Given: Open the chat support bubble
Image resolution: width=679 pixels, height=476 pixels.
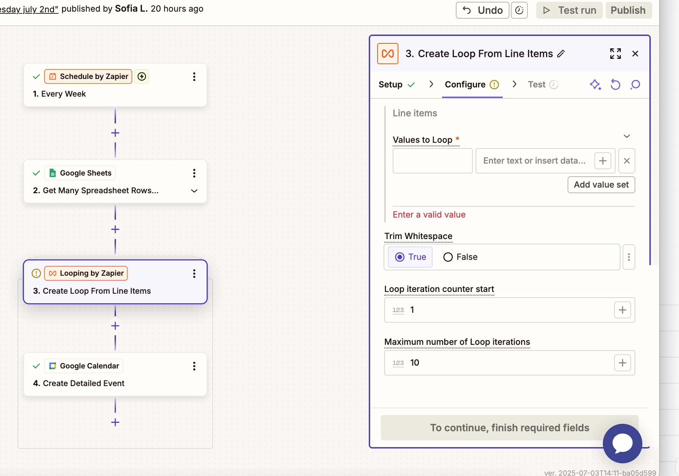Looking at the screenshot, I should (623, 444).
